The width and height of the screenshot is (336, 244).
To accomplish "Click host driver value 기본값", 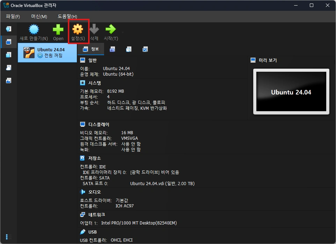I will (x=122, y=200).
